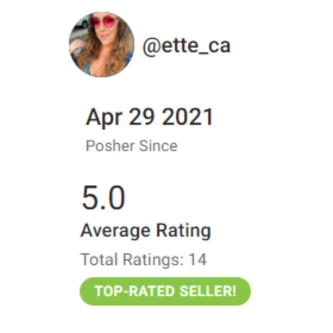Click the word Rating in Average Rating
Viewport: 333px width, 333px height.
183,230
